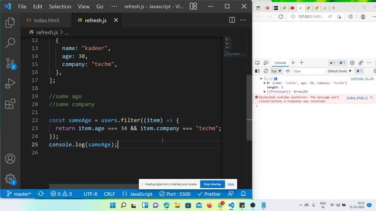The height and width of the screenshot is (211, 376).
Task: Open the Explorer view in VS Code
Action: (x=10, y=22)
